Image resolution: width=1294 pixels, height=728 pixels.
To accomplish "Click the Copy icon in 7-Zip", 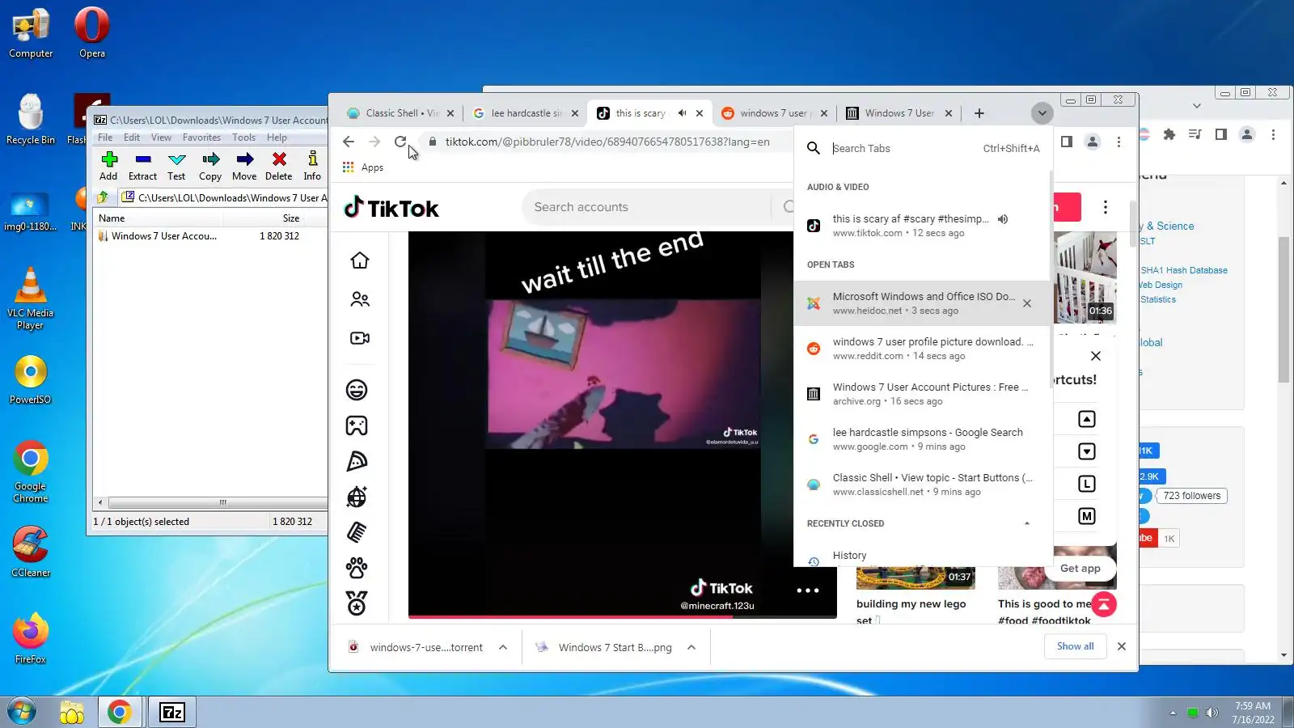I will click(210, 166).
